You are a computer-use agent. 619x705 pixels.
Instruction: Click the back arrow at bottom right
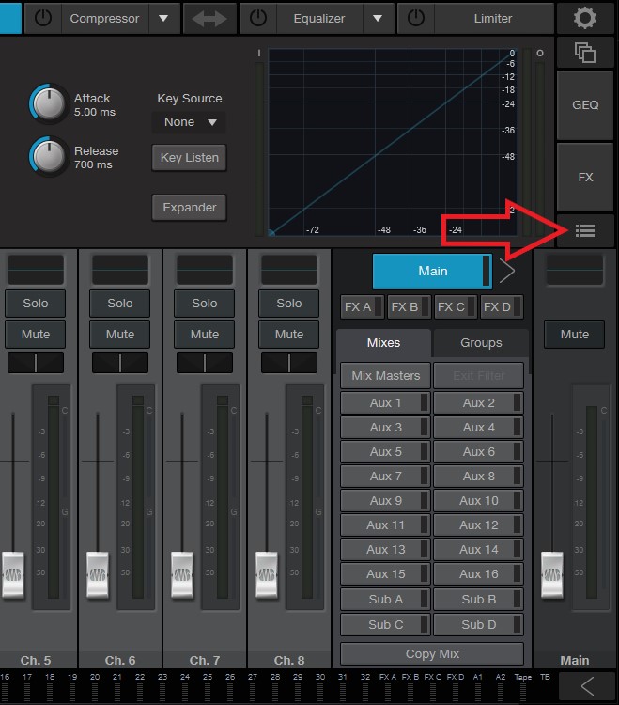(x=587, y=686)
